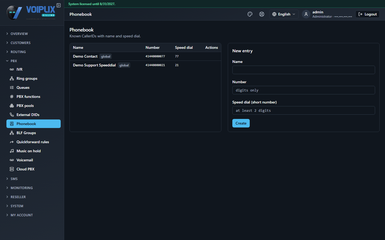Open the English language dropdown

coord(284,14)
